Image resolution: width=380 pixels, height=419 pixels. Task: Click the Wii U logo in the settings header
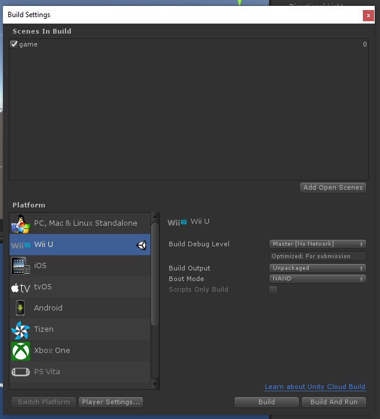177,222
